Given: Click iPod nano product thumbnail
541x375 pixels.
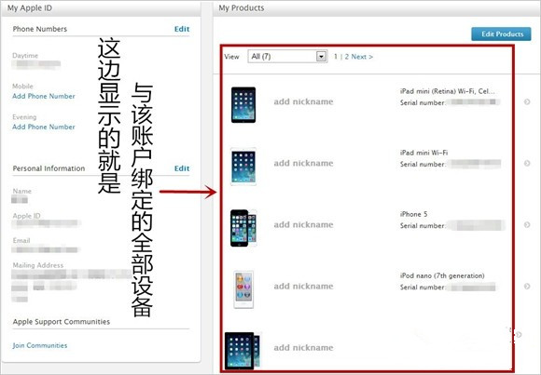Looking at the screenshot, I should coord(243,289).
